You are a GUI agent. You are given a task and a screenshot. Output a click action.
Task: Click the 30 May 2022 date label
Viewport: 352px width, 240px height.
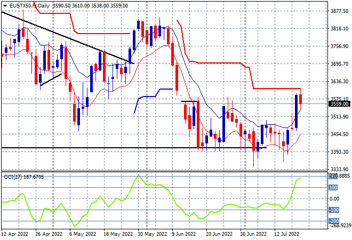pos(152,234)
